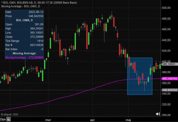The width and height of the screenshot is (178, 122).
Task: Click the gray 346,942558 cursor price marker
Action: [169, 90]
